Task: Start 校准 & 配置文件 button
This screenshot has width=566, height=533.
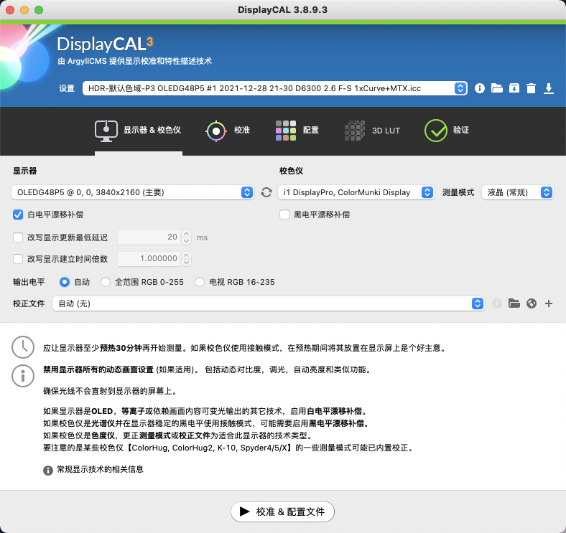Action: [x=282, y=511]
